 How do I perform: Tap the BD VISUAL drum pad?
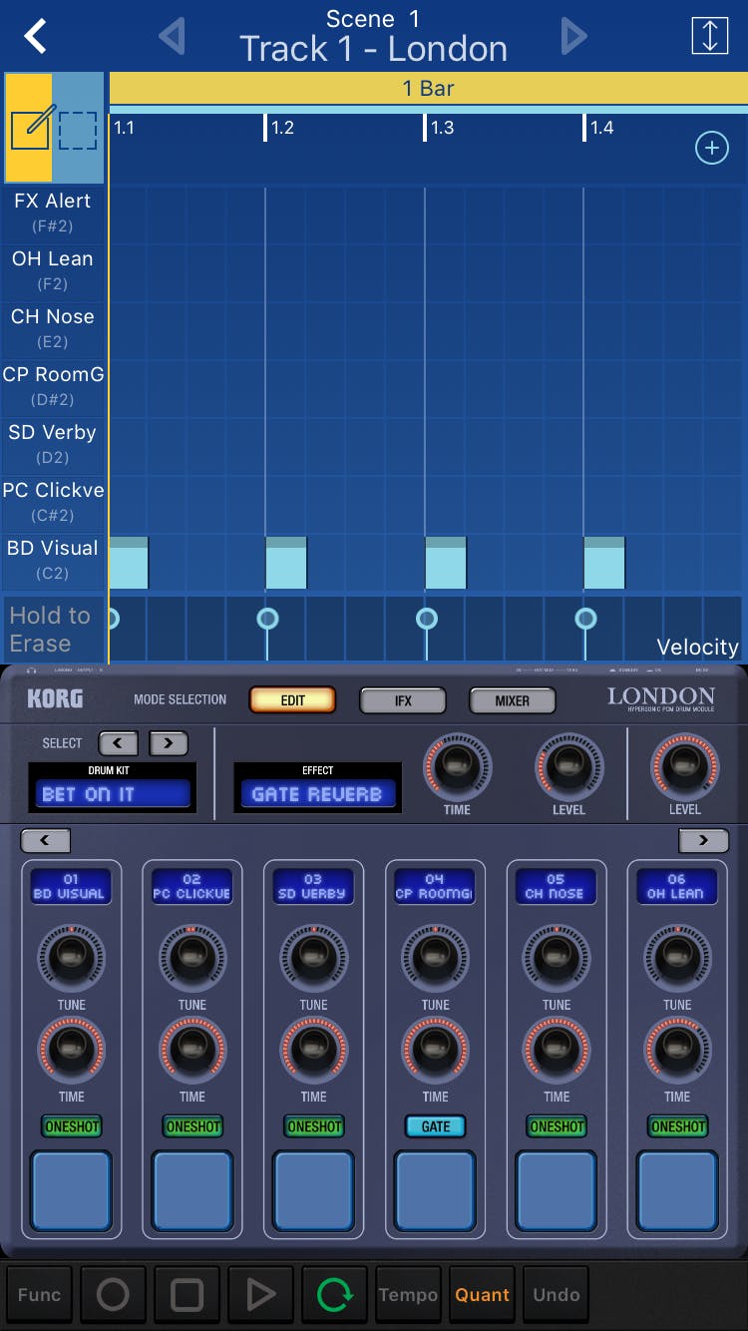[71, 1190]
